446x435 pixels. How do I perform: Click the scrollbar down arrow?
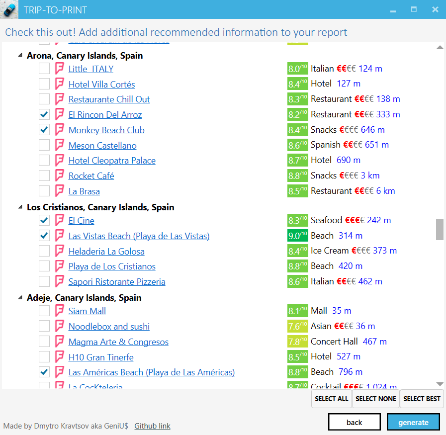click(440, 384)
